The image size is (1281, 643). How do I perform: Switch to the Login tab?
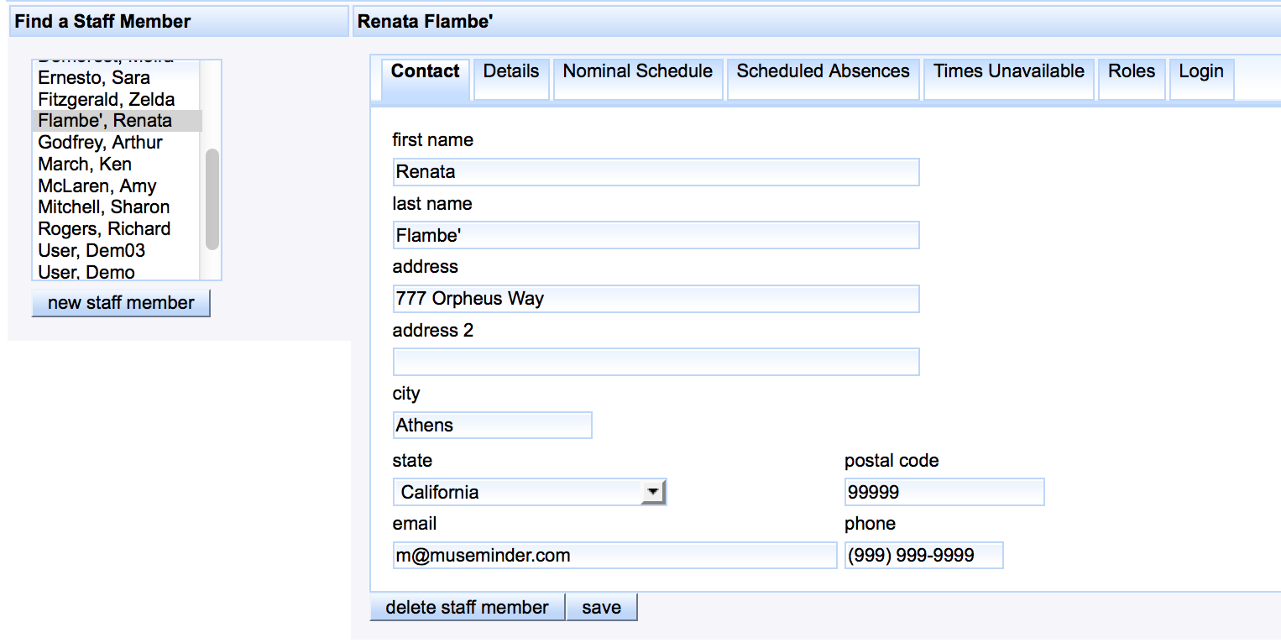pos(1200,72)
